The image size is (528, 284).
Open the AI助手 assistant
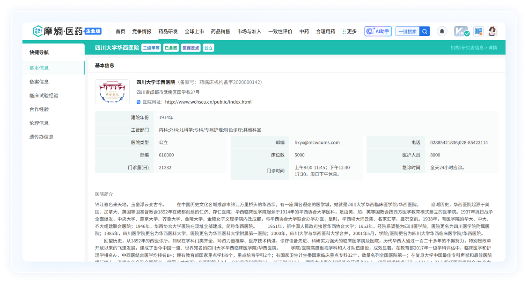click(x=378, y=31)
